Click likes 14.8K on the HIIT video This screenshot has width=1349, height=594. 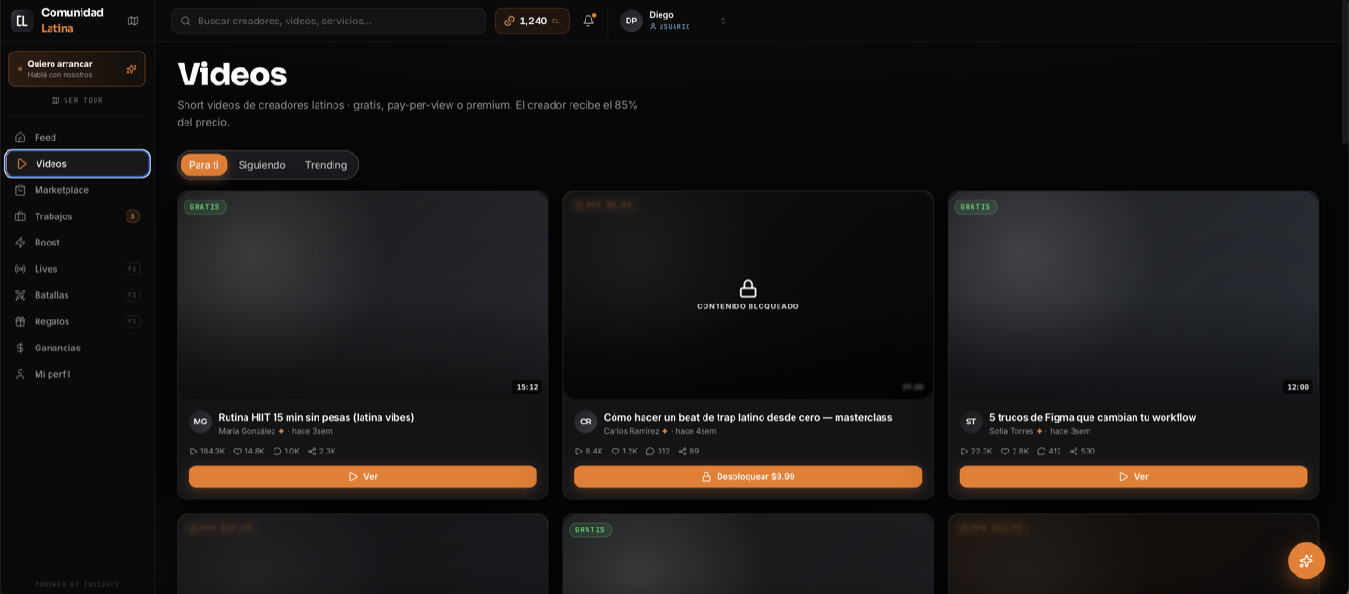pos(249,451)
